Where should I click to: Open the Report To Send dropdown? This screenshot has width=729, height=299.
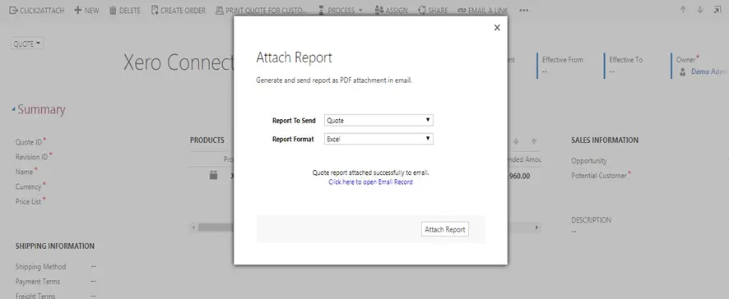point(378,120)
